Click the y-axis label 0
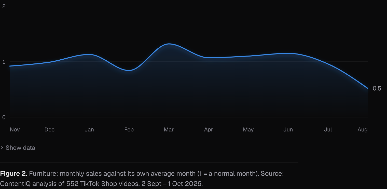This screenshot has width=387, height=189. tap(4, 117)
